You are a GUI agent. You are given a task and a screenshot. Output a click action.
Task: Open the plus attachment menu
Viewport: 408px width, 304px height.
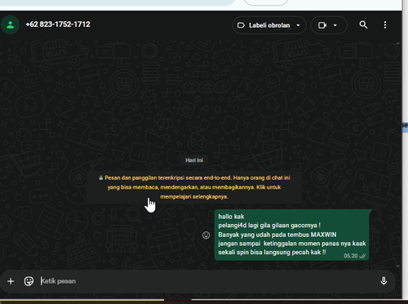[x=11, y=281]
